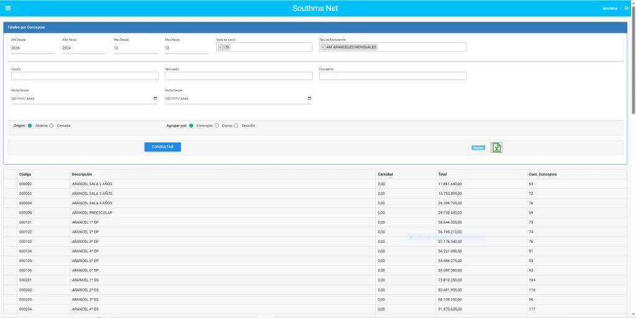Viewport: 636px width, 318px height.
Task: Open the hamburger navigation menu
Action: (8, 8)
